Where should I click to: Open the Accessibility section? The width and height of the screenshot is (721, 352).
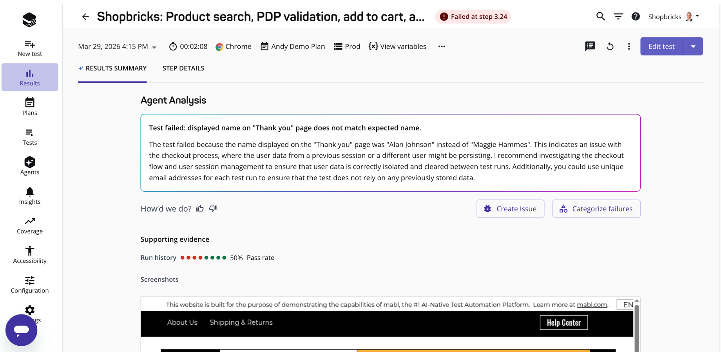29,254
